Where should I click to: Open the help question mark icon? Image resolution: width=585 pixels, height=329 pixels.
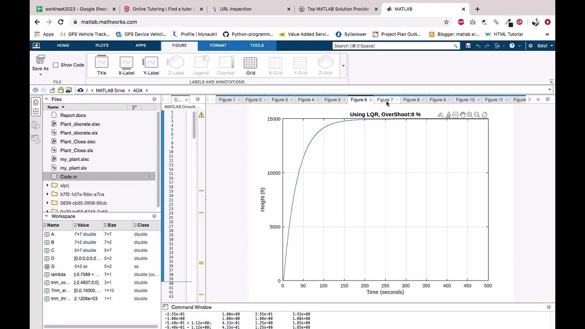tap(512, 46)
